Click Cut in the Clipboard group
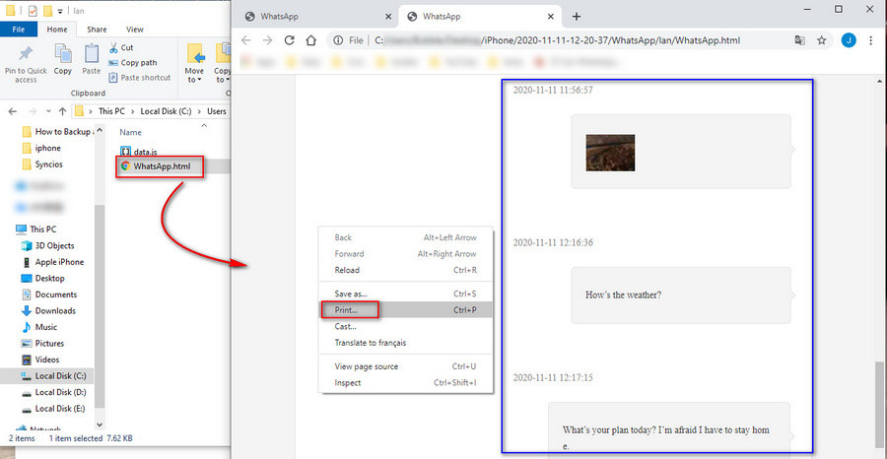 (120, 48)
